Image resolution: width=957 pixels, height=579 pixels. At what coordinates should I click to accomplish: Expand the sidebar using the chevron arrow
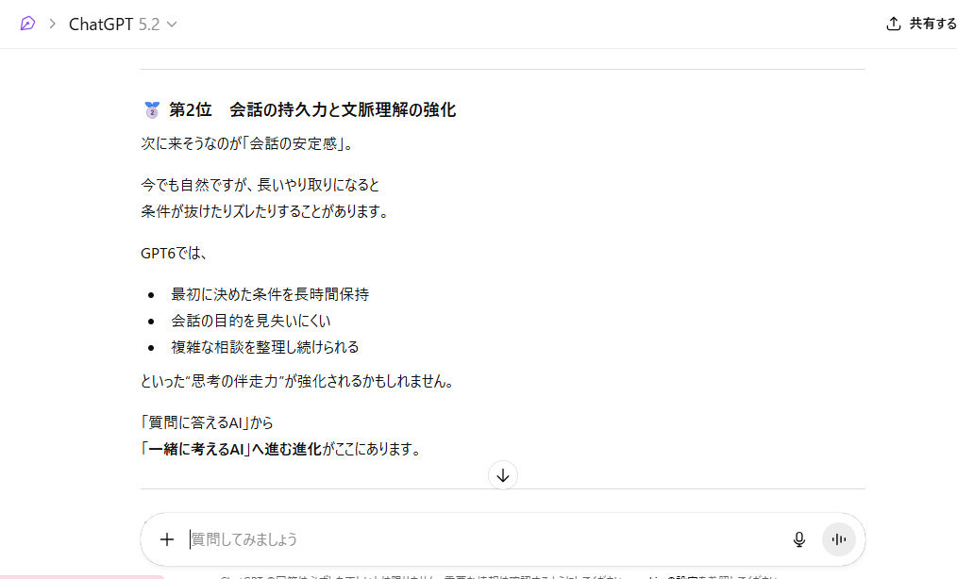coord(53,24)
